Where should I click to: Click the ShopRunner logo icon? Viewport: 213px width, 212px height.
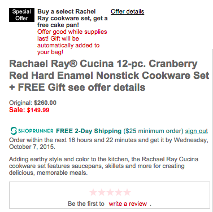point(14,131)
